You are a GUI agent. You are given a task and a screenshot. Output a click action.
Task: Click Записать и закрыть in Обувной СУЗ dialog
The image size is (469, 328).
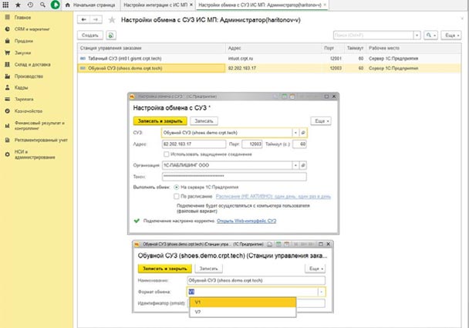(165, 269)
